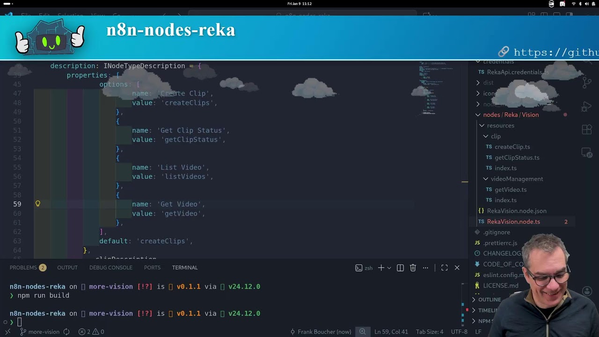Split the terminal pane
Screen dimensions: 599x337
click(x=400, y=268)
